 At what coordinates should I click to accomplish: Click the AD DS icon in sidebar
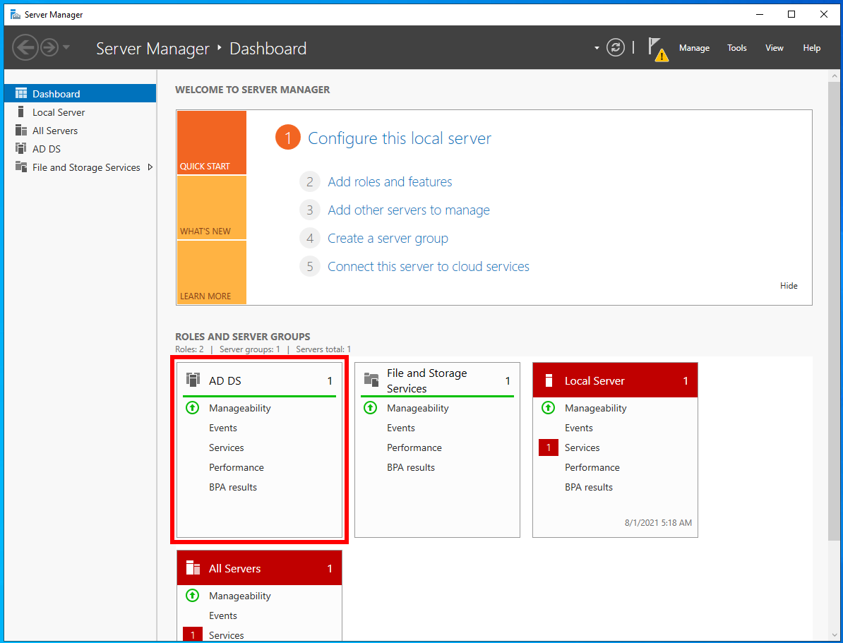pyautogui.click(x=20, y=149)
